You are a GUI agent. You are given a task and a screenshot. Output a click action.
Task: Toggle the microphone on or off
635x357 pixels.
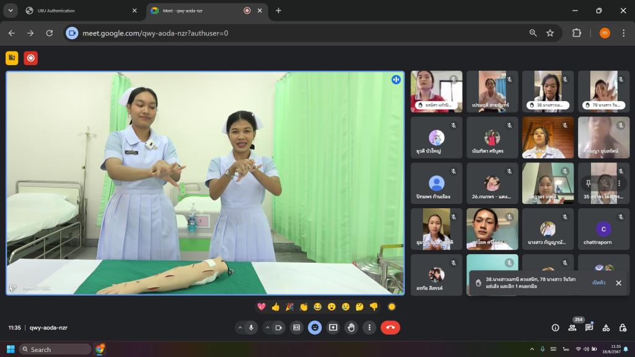[252, 327]
